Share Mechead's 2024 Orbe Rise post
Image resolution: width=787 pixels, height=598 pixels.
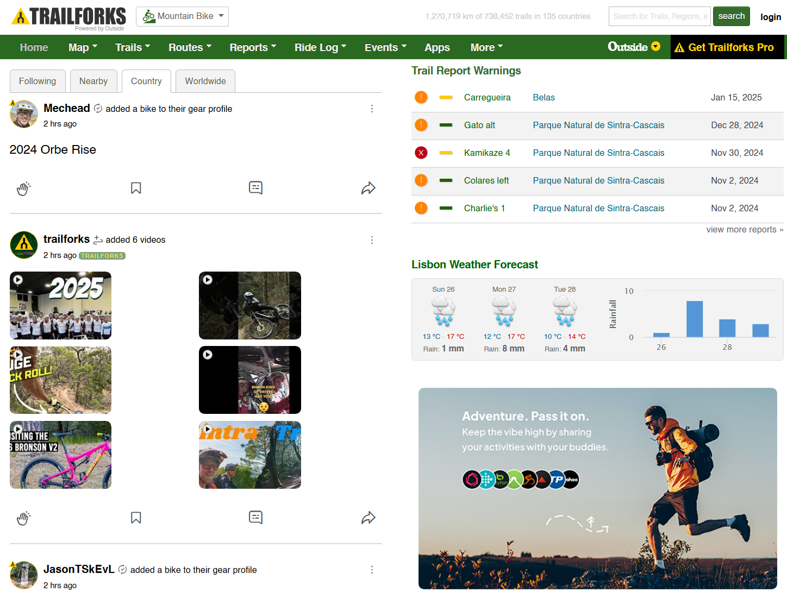pos(368,188)
